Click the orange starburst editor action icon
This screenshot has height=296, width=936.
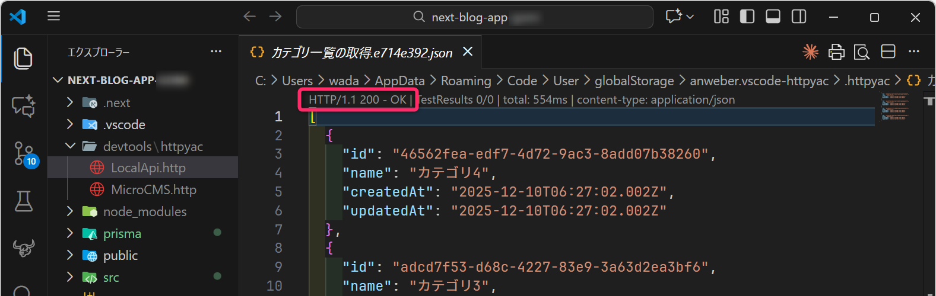point(810,52)
